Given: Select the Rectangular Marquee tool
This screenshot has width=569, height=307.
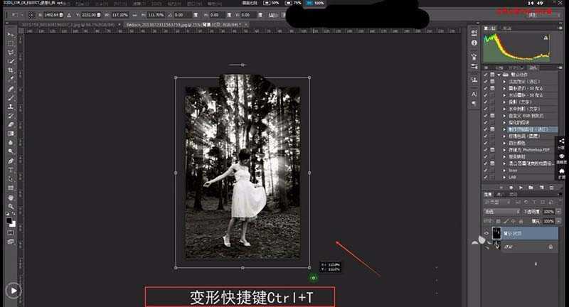Looking at the screenshot, I should pos(11,44).
